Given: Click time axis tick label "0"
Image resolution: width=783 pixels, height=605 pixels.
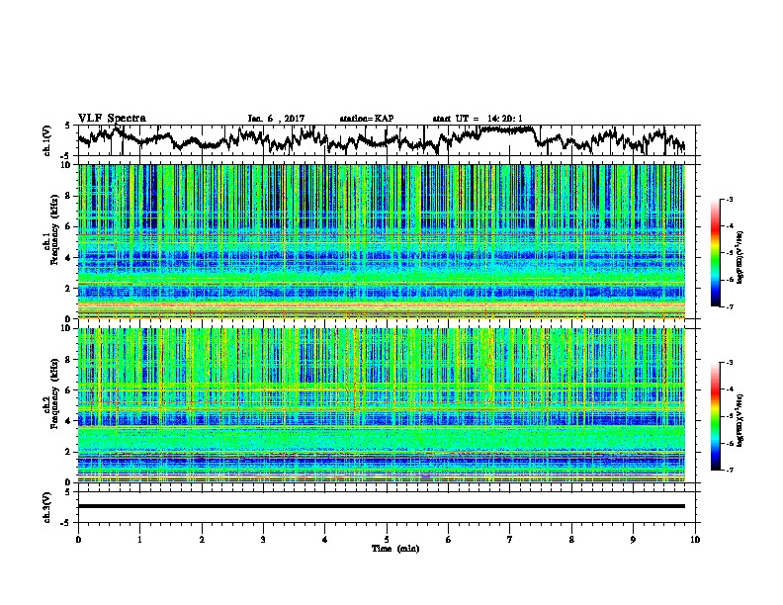Looking at the screenshot, I should coord(78,539).
